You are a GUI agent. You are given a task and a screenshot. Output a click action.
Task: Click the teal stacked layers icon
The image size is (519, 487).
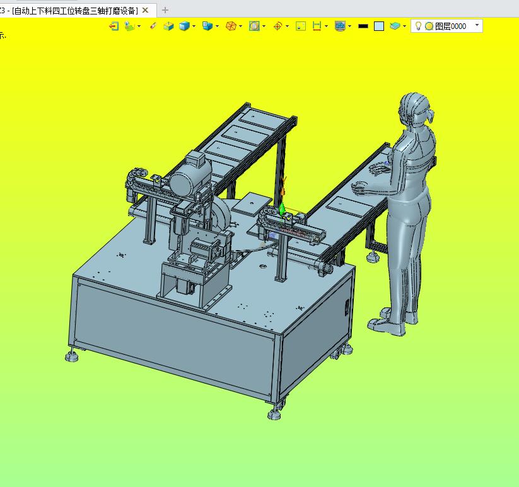coord(395,26)
